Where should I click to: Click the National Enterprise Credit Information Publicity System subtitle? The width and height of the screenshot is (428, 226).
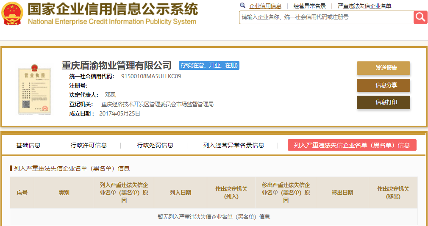[x=112, y=22]
